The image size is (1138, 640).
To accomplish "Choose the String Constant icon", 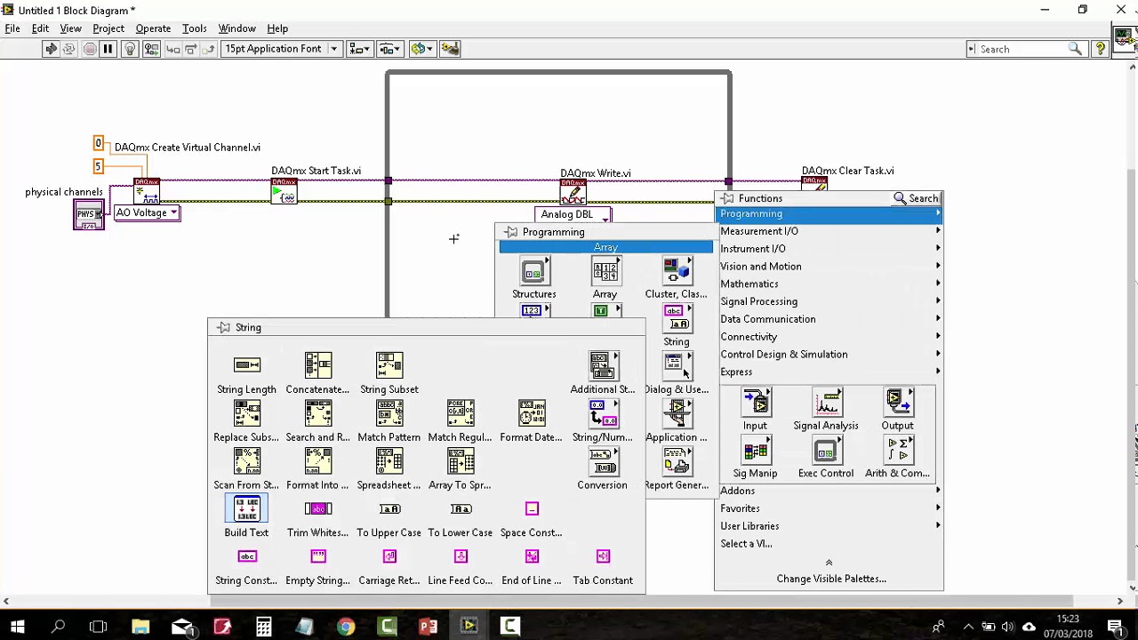I will [246, 556].
